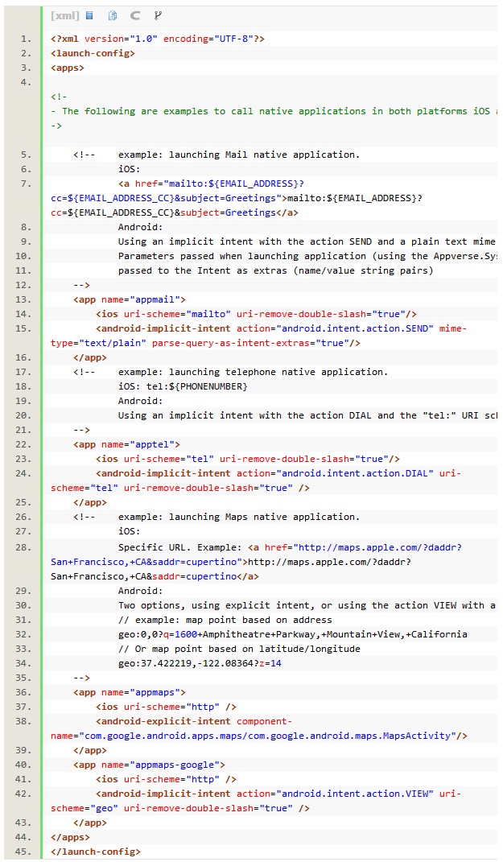503x862 pixels.
Task: Click the app name="appmaps-google" tag
Action: (x=149, y=765)
